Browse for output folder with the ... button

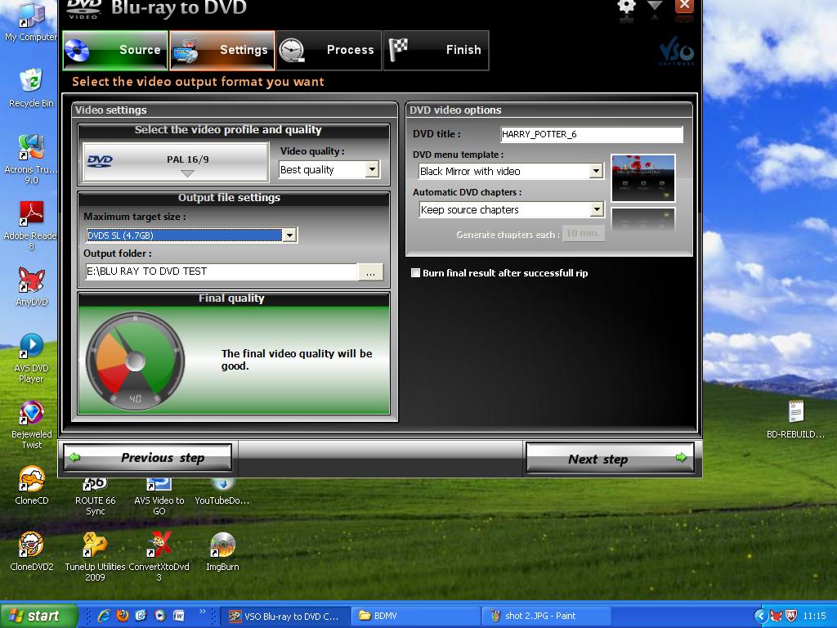pos(370,271)
